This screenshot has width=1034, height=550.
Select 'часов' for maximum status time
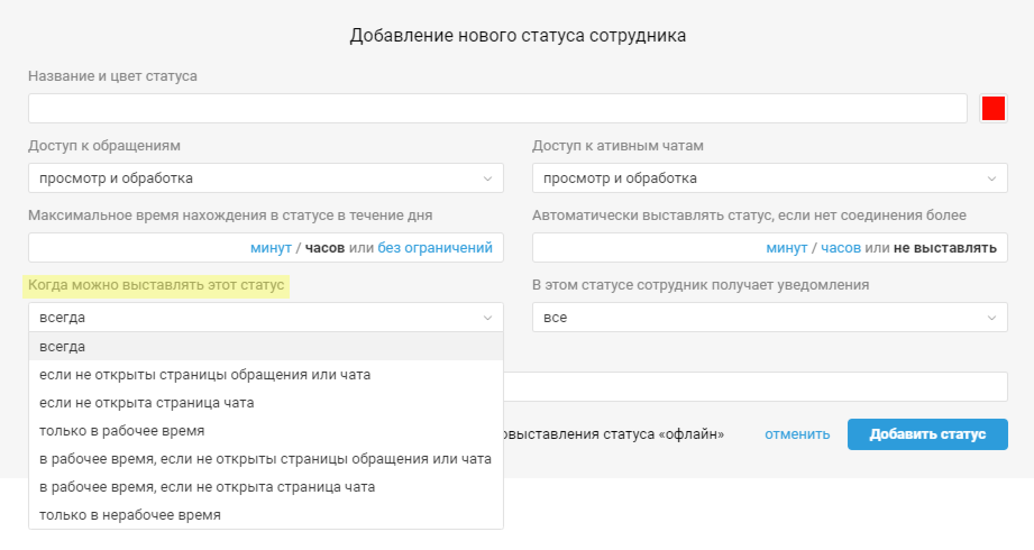tap(324, 247)
